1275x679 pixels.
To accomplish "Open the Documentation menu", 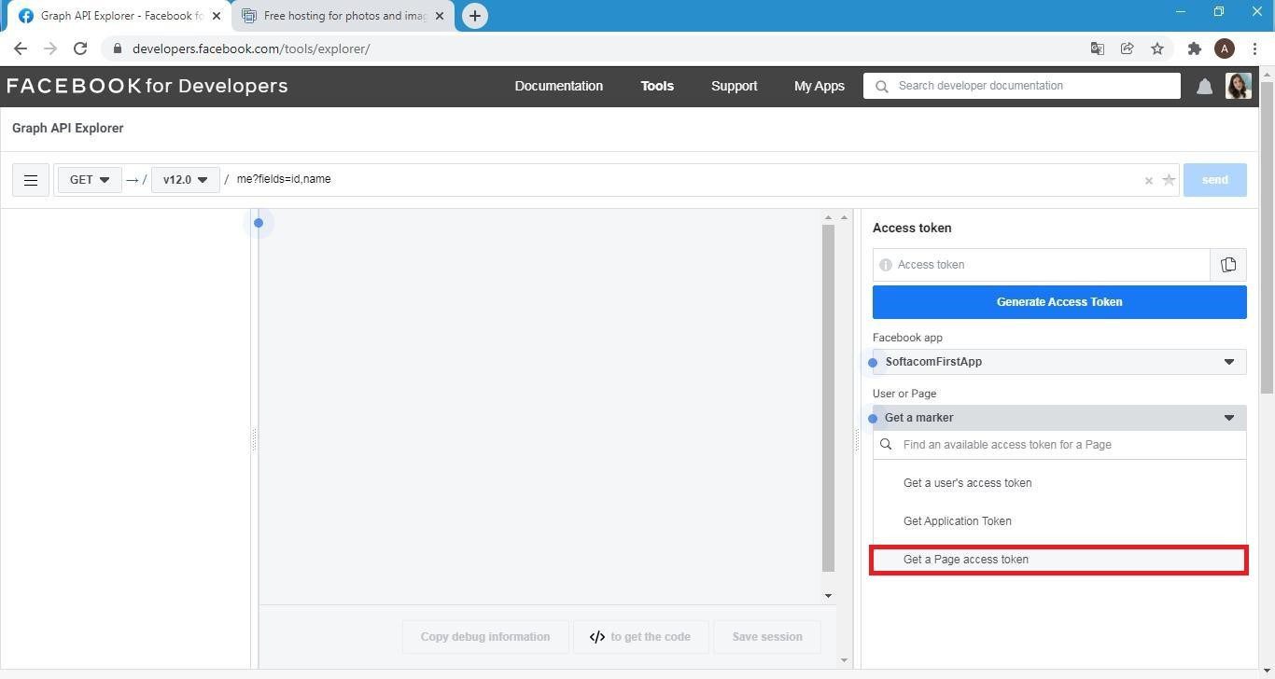I will point(559,86).
